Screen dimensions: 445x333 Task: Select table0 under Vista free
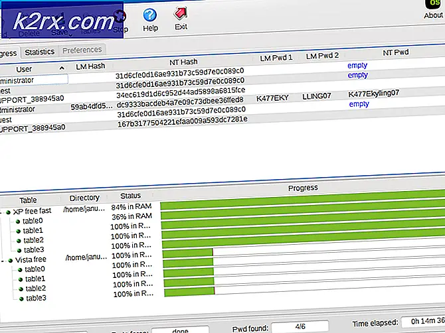35,269
